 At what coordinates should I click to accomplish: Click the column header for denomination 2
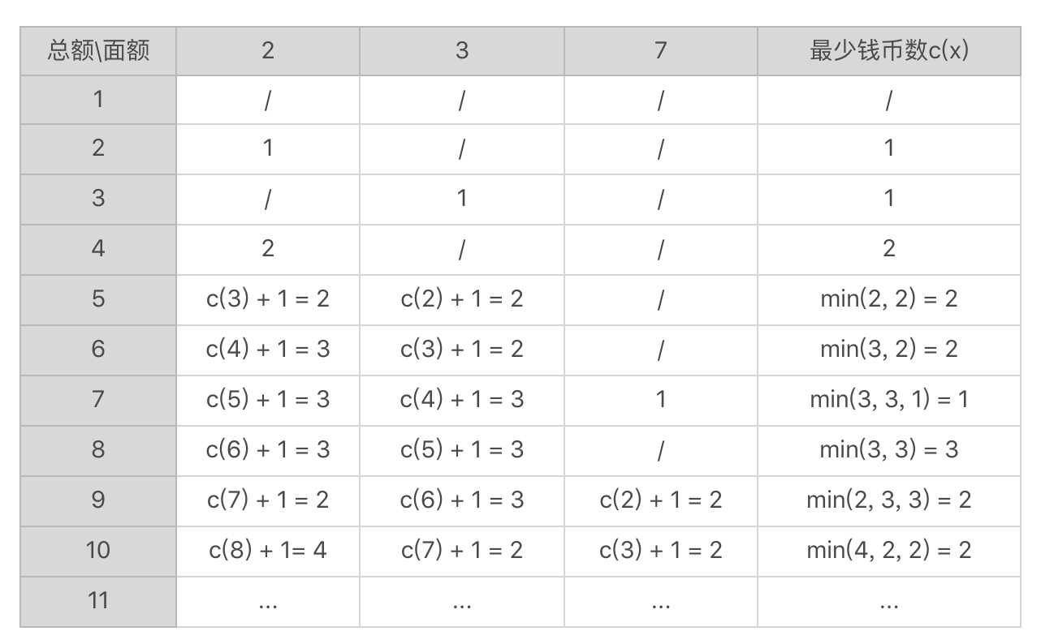coord(268,51)
